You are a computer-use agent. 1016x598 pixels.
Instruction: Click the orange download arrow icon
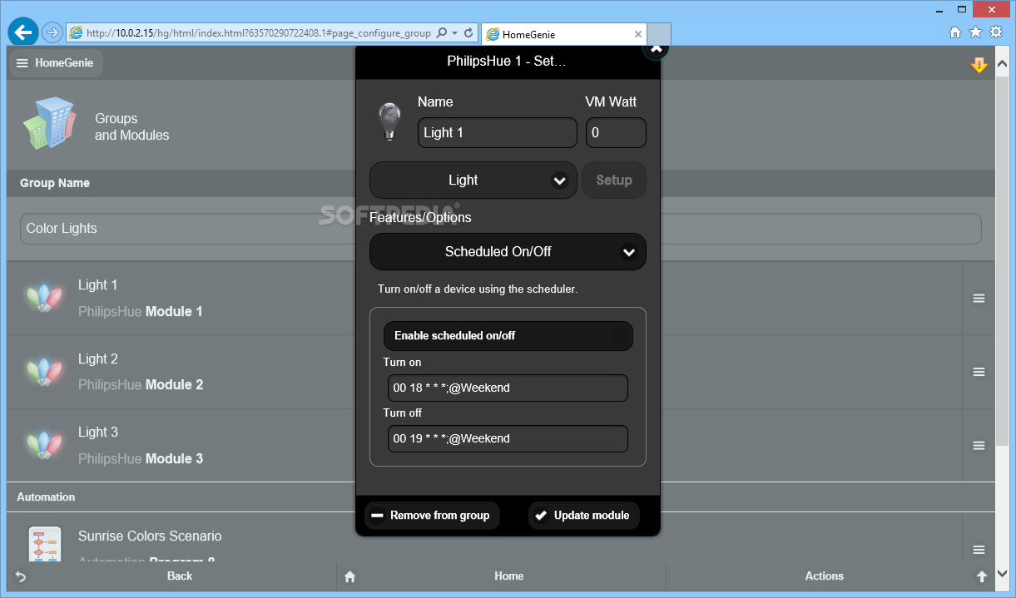(x=979, y=65)
